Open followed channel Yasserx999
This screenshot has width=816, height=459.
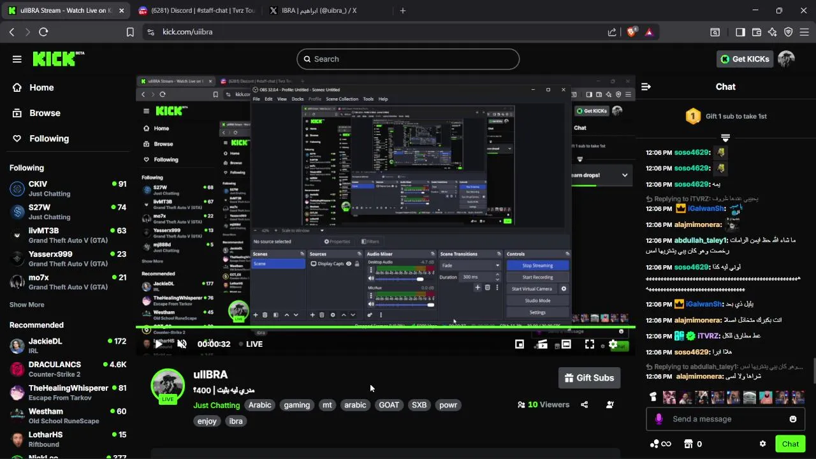67,258
